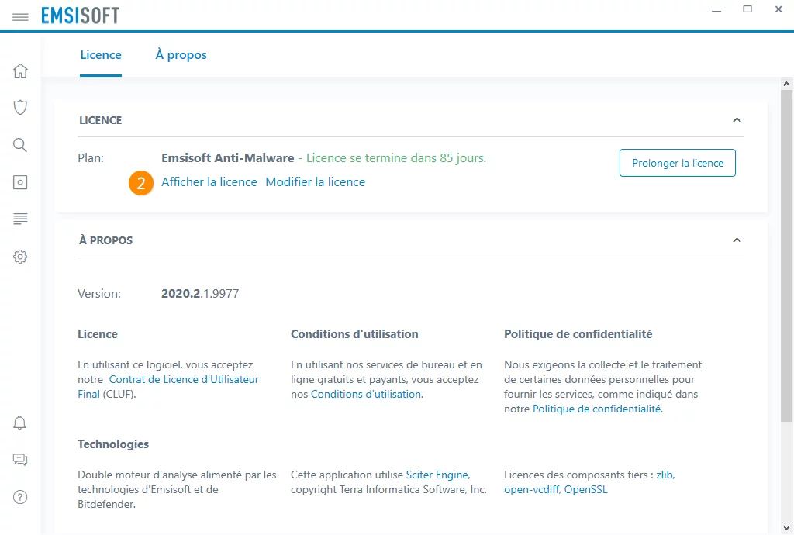Go to the Home overview icon

point(20,71)
